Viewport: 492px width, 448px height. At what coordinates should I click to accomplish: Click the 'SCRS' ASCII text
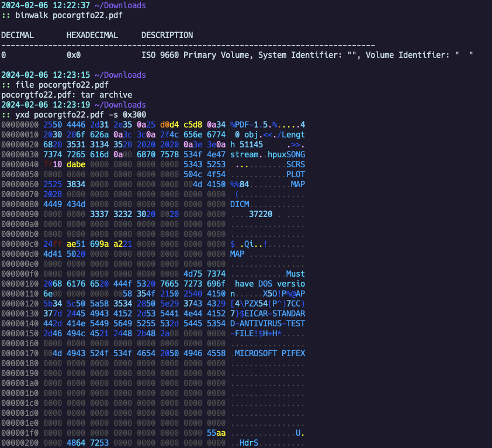296,164
